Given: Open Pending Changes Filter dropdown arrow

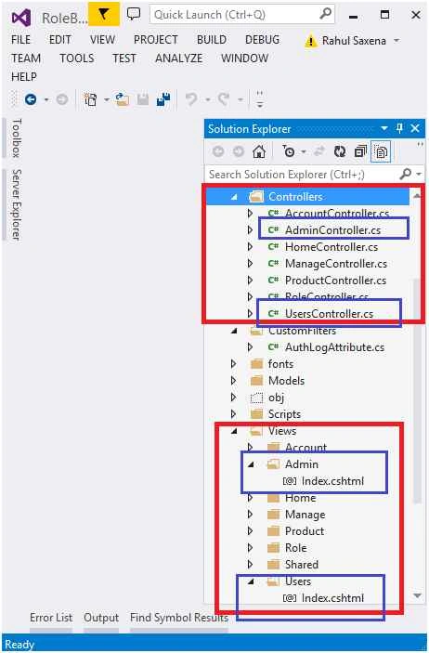Looking at the screenshot, I should [304, 151].
